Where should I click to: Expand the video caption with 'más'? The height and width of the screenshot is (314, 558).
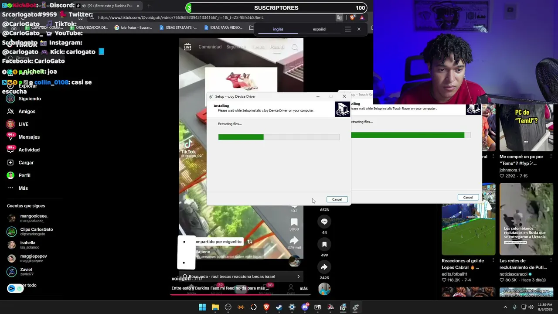point(304,288)
